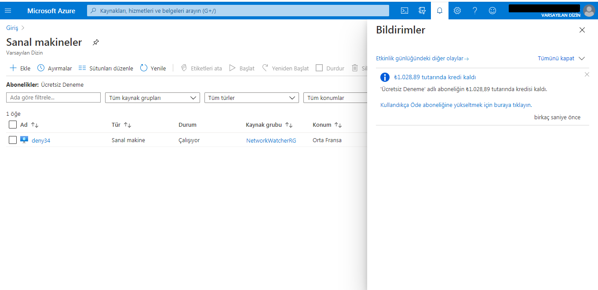Pin Sanal makineler page to dashboard
The width and height of the screenshot is (598, 290).
[x=95, y=42]
